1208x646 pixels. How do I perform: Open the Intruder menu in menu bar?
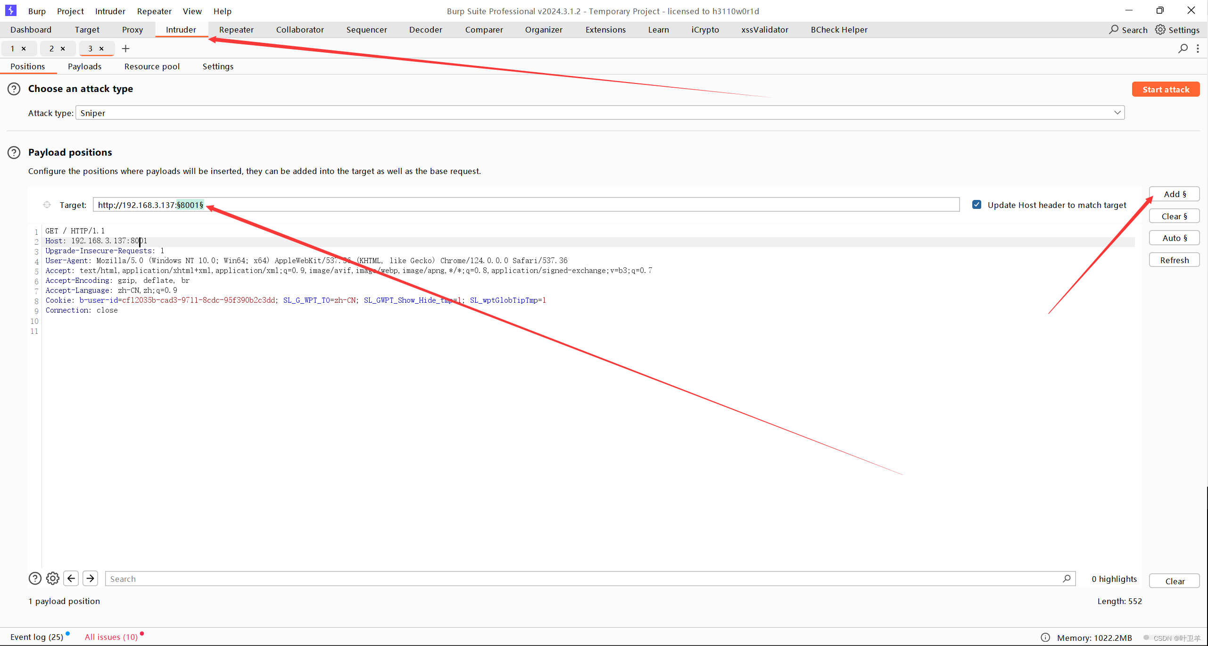point(110,11)
